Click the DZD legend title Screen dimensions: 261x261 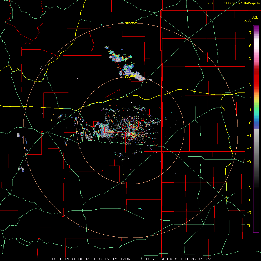click(255, 17)
